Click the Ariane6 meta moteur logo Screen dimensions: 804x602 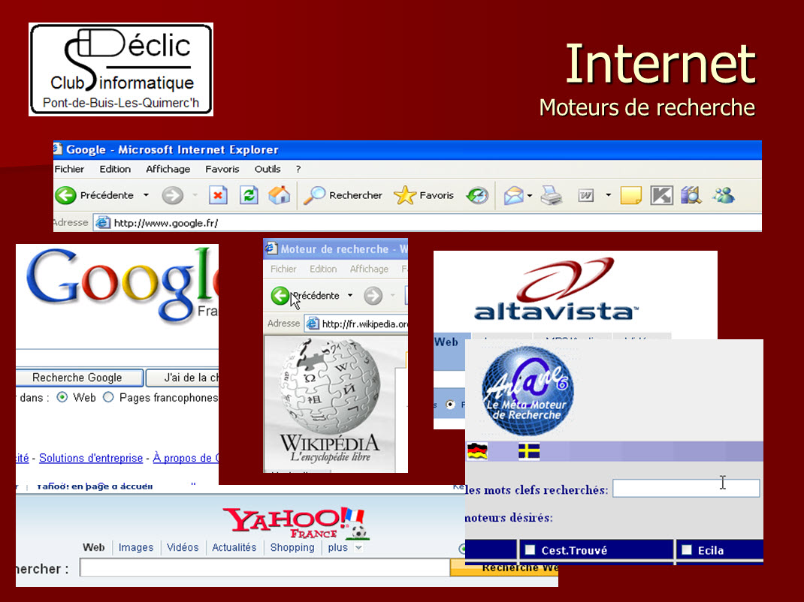tap(527, 391)
